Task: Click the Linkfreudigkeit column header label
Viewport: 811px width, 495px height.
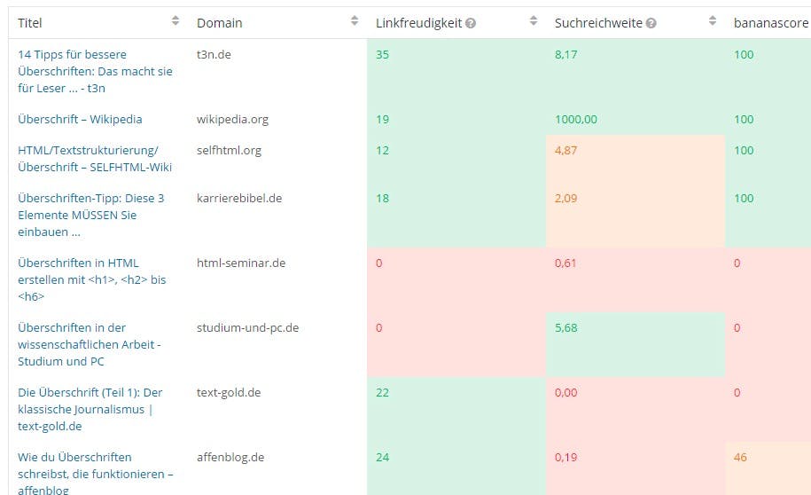Action: tap(419, 23)
